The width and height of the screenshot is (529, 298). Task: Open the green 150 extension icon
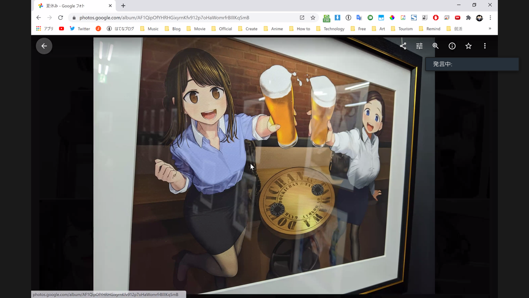(x=326, y=18)
